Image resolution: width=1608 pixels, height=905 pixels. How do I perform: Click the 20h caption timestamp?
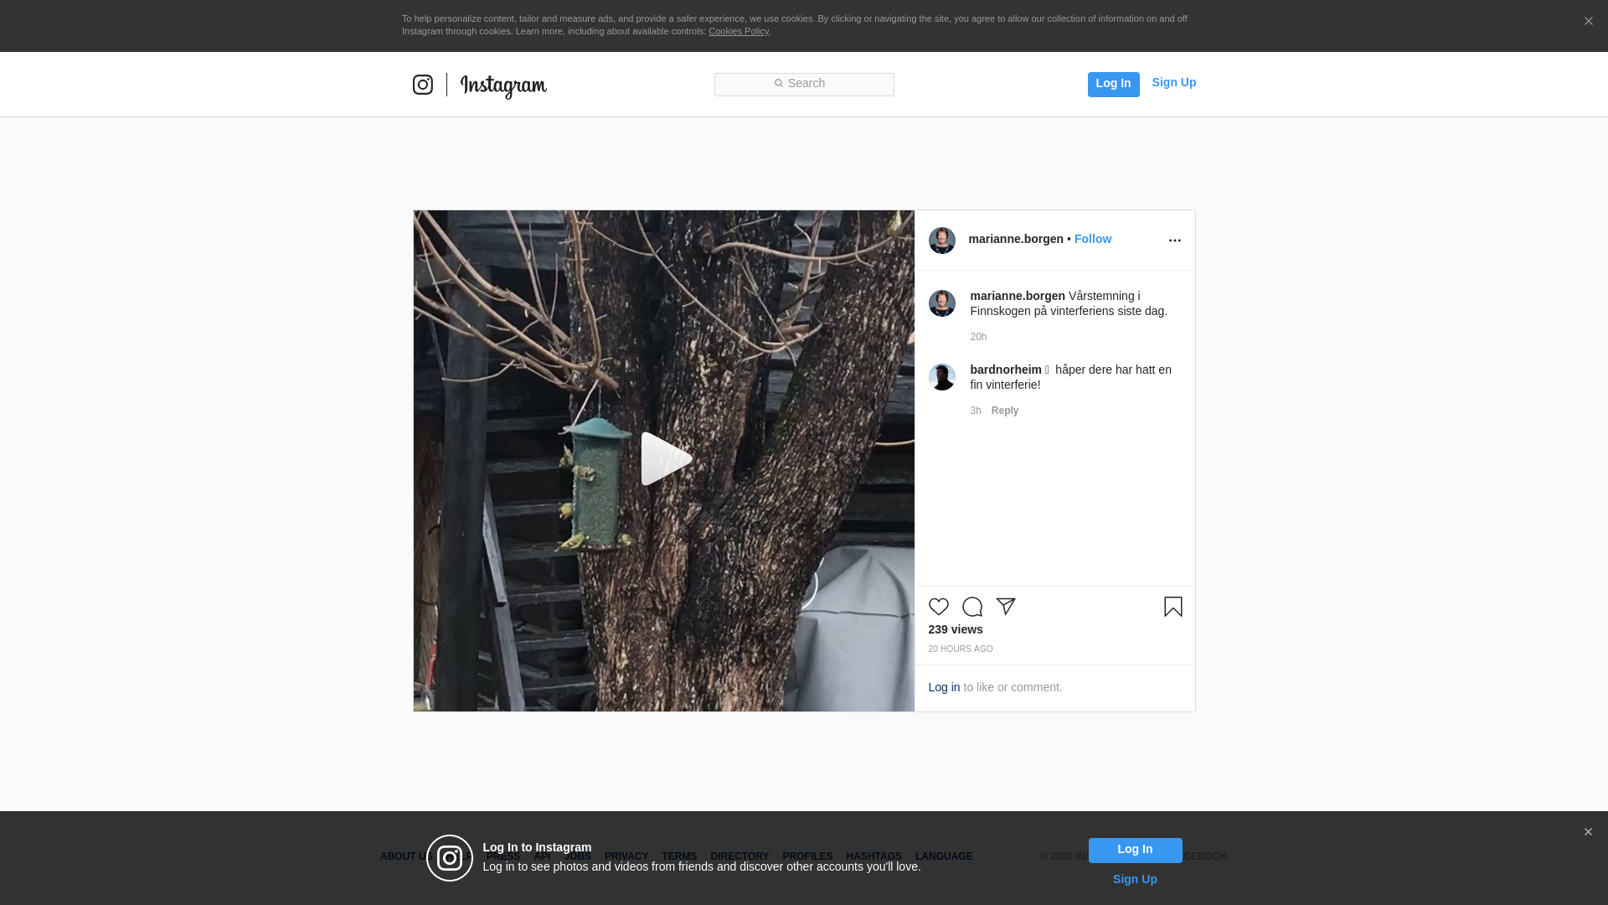click(x=978, y=337)
